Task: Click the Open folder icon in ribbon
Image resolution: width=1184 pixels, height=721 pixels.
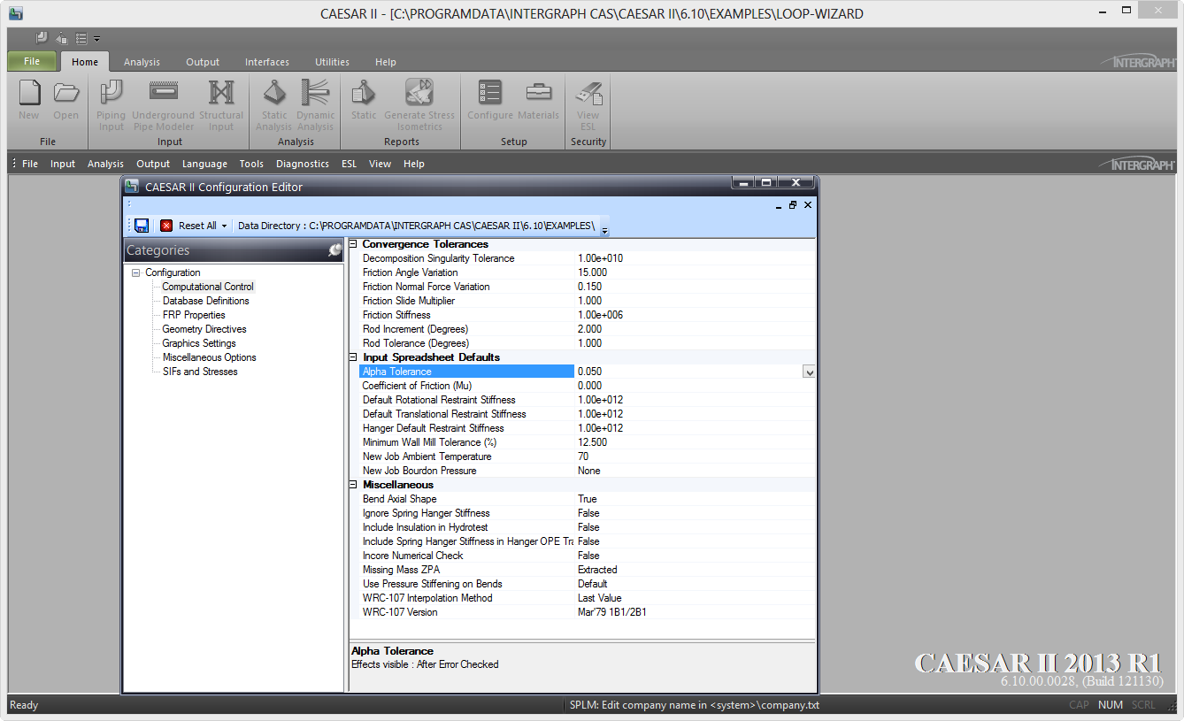Action: pos(65,93)
